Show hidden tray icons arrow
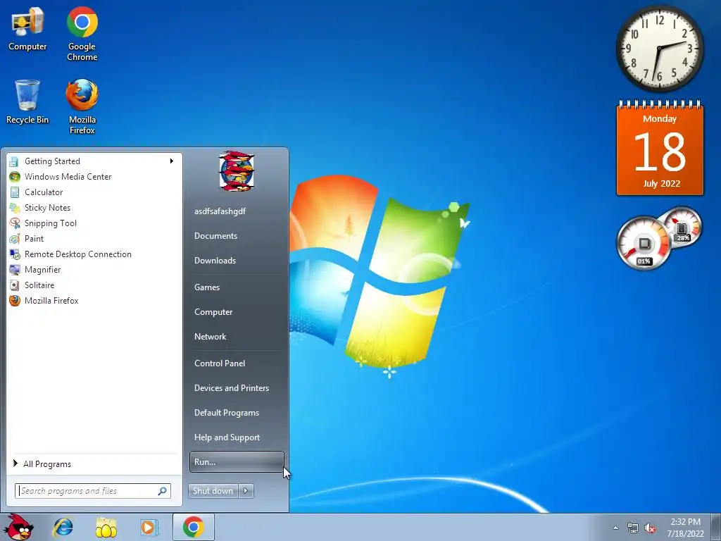This screenshot has height=541, width=721. (x=615, y=528)
